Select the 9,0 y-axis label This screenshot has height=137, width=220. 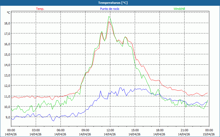point(8,117)
